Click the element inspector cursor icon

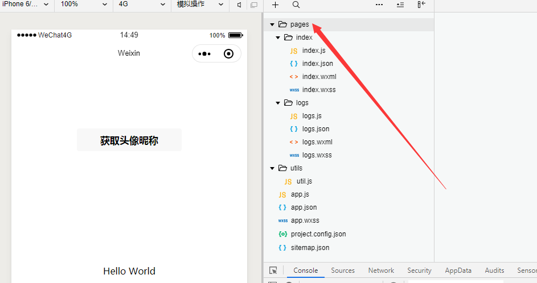(273, 270)
